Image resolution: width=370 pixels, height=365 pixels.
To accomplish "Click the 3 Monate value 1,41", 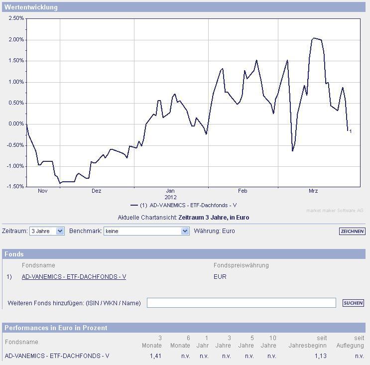I will pos(155,356).
